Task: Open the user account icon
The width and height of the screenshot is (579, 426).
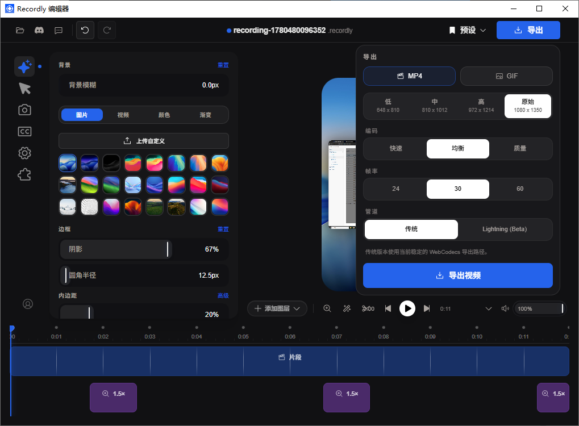Action: [28, 304]
